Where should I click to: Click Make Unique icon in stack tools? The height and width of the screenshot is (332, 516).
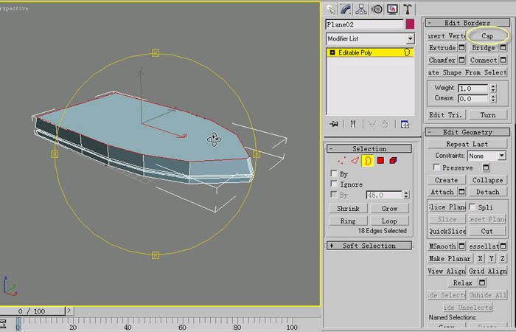click(x=372, y=124)
